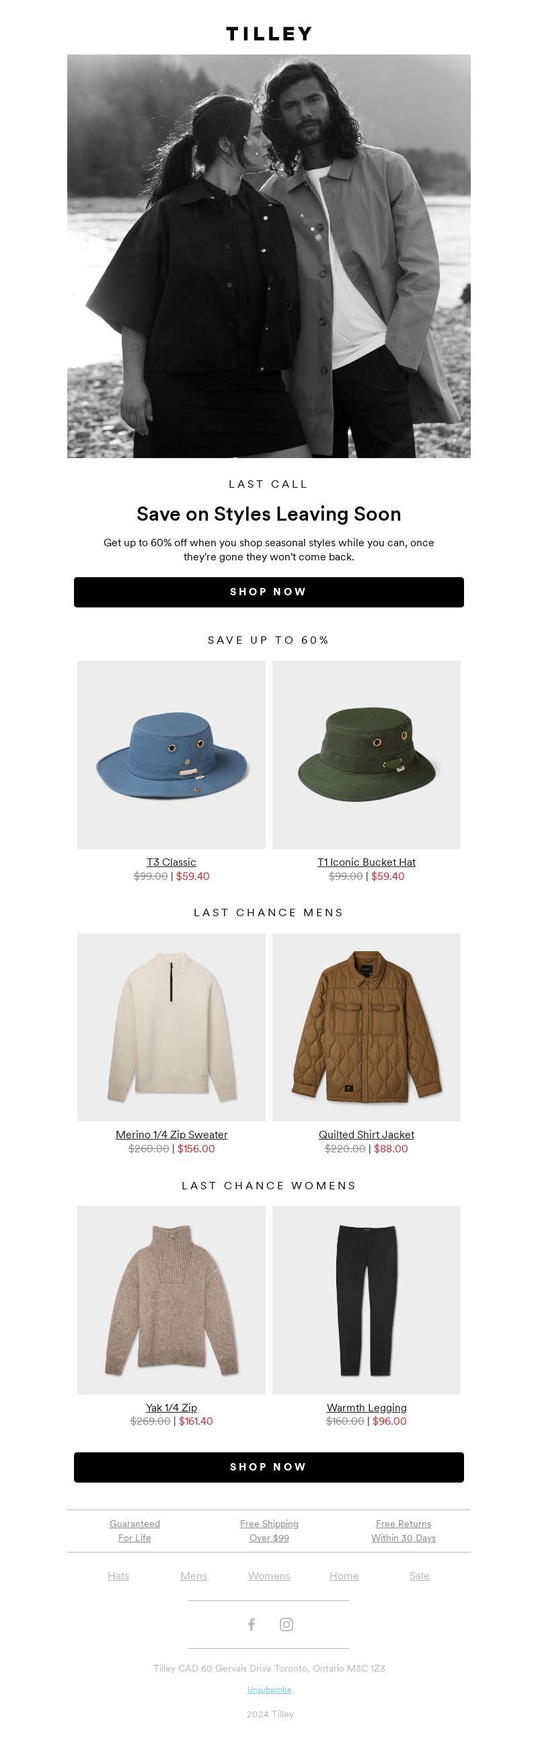Click the Facebook icon in the footer
This screenshot has height=1751, width=538.
(252, 1624)
